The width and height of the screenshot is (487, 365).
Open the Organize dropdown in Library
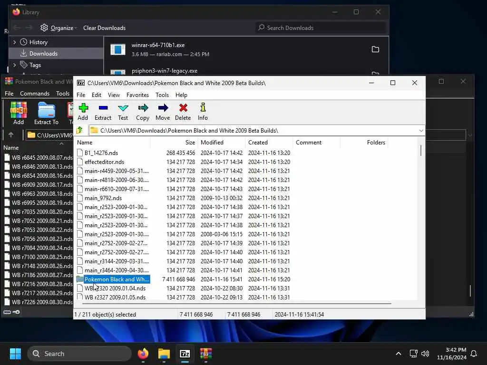(58, 28)
